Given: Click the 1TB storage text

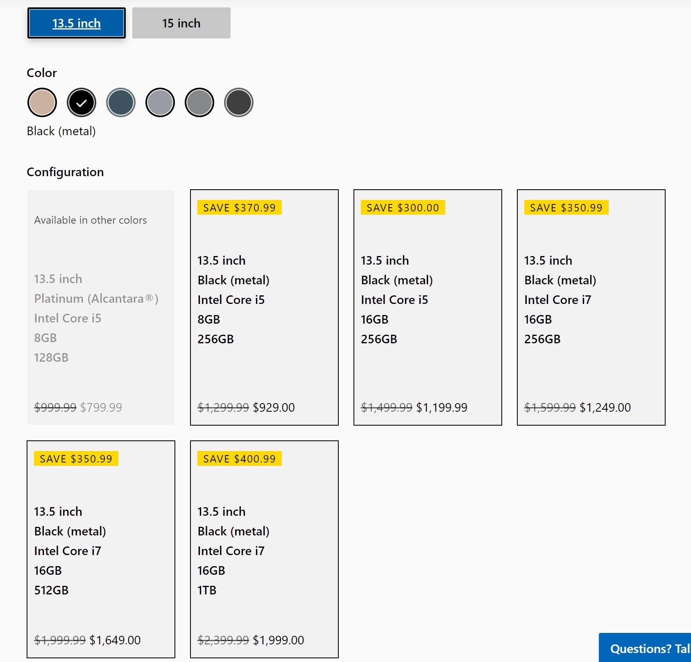Looking at the screenshot, I should 207,590.
